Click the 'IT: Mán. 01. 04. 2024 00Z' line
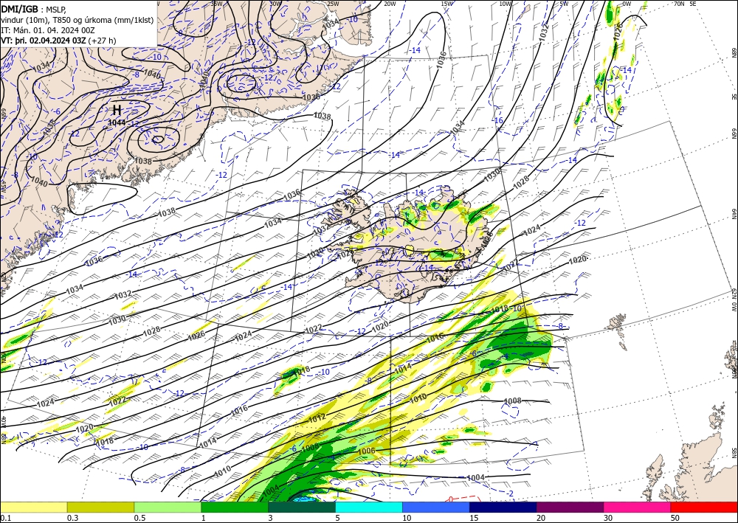Image resolution: width=738 pixels, height=523 pixels. [x=47, y=30]
